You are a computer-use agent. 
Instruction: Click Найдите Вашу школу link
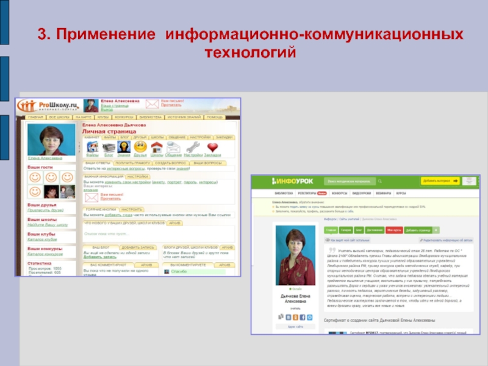(x=48, y=225)
